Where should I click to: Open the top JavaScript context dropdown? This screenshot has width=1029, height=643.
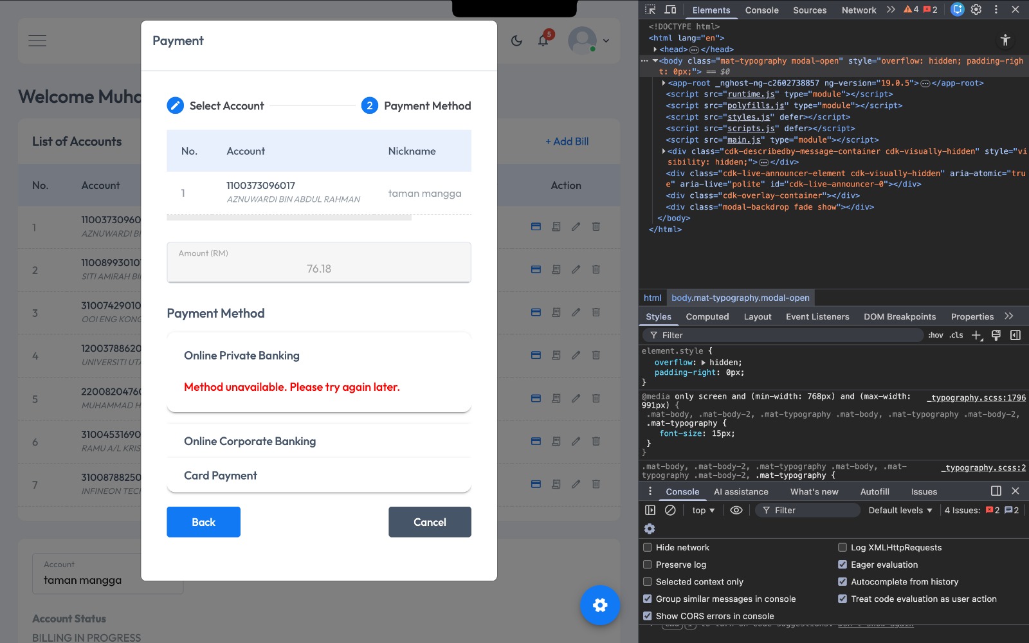pyautogui.click(x=703, y=510)
